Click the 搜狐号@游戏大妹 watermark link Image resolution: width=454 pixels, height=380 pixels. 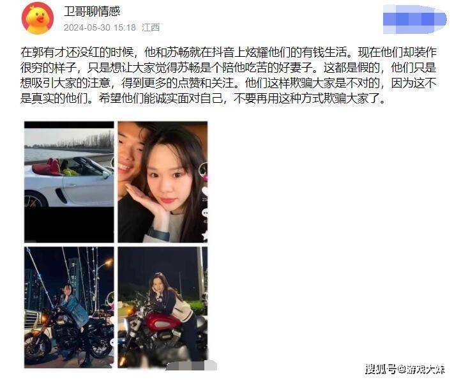(x=405, y=369)
